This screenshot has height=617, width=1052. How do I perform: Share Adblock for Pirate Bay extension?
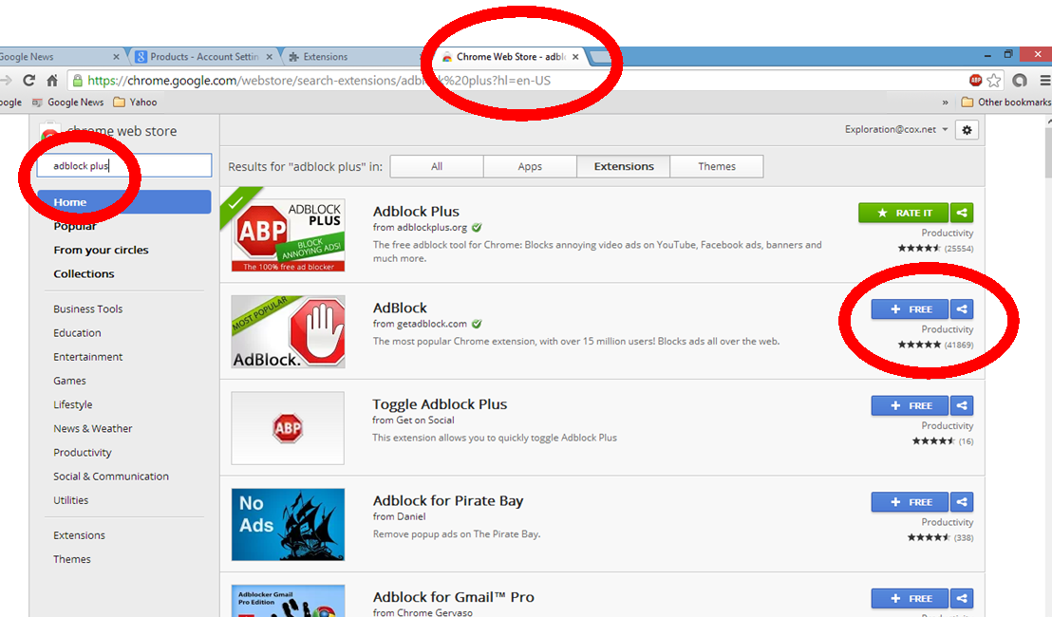coord(962,501)
